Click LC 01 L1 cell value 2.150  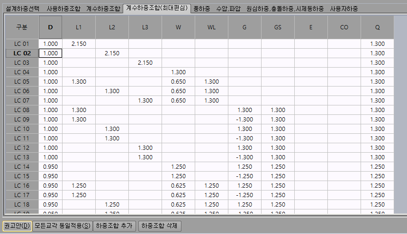click(x=79, y=44)
